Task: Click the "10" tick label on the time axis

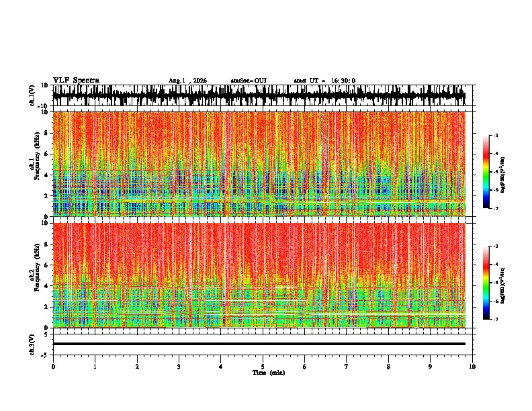Action: tap(472, 367)
